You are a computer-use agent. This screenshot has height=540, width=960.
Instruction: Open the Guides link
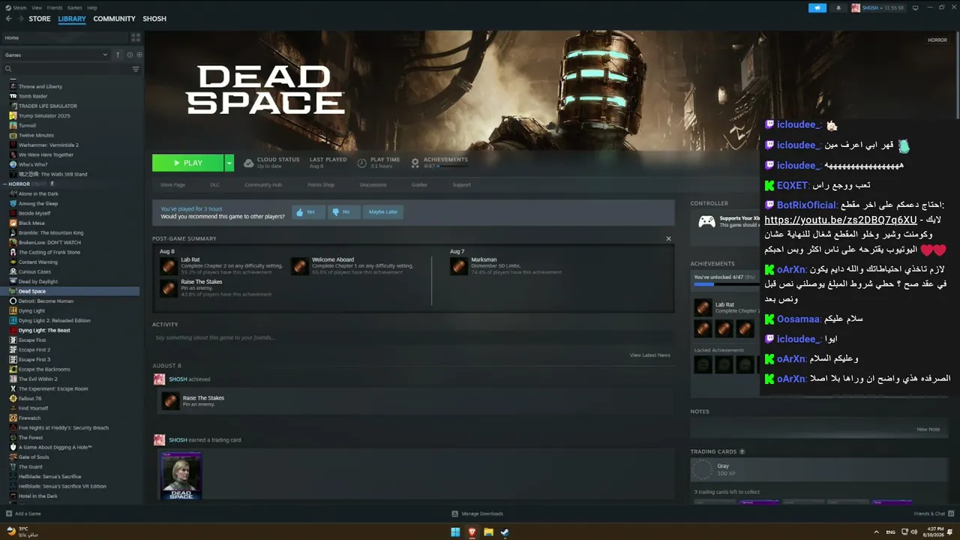pyautogui.click(x=419, y=184)
